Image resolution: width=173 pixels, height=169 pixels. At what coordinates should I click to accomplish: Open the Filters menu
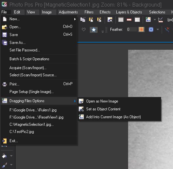[x=89, y=12]
